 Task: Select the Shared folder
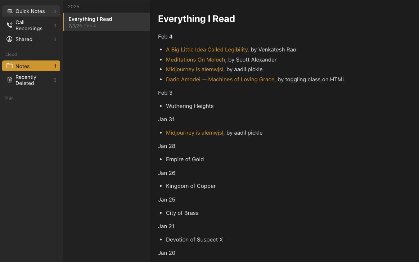[31, 39]
